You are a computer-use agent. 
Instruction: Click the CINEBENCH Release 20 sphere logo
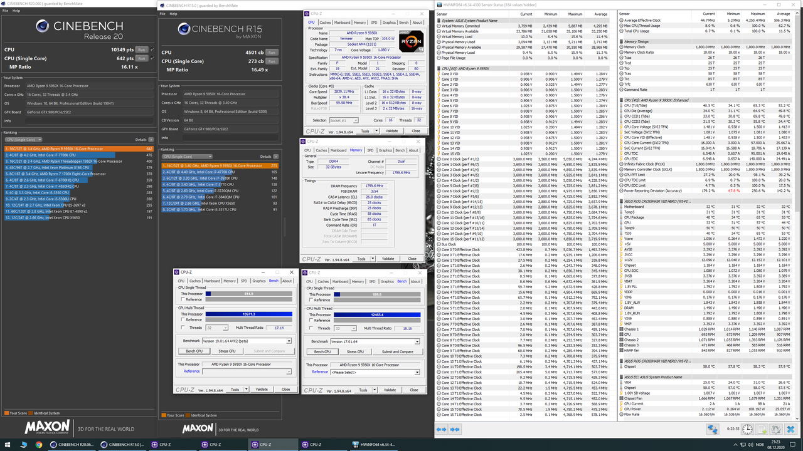(42, 26)
